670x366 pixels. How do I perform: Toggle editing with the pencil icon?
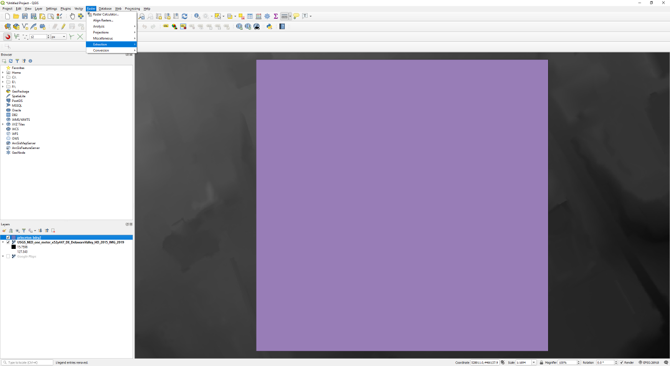63,26
